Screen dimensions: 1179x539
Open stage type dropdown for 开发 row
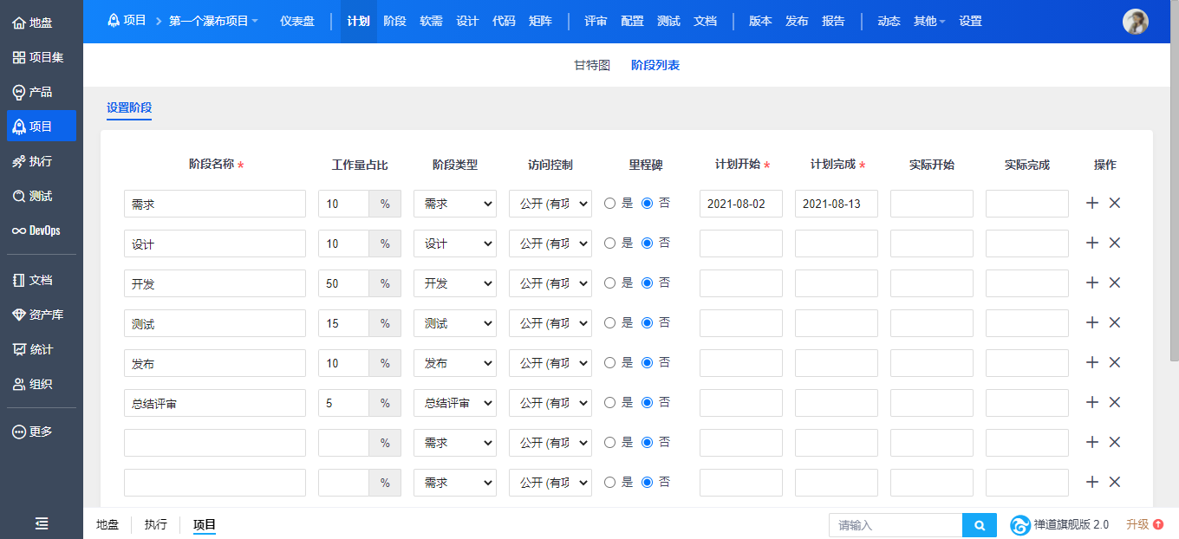(454, 283)
